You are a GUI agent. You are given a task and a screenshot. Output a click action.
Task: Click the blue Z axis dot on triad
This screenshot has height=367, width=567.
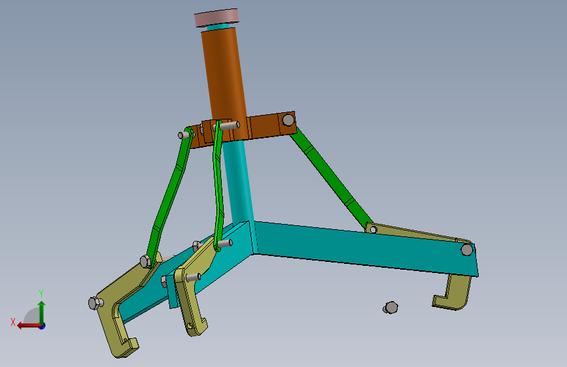tap(43, 326)
